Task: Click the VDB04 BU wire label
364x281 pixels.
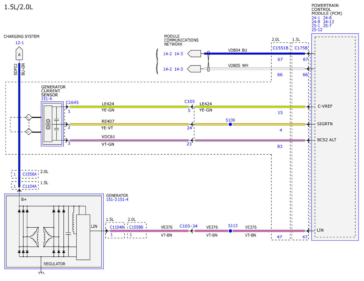Action: (x=238, y=50)
